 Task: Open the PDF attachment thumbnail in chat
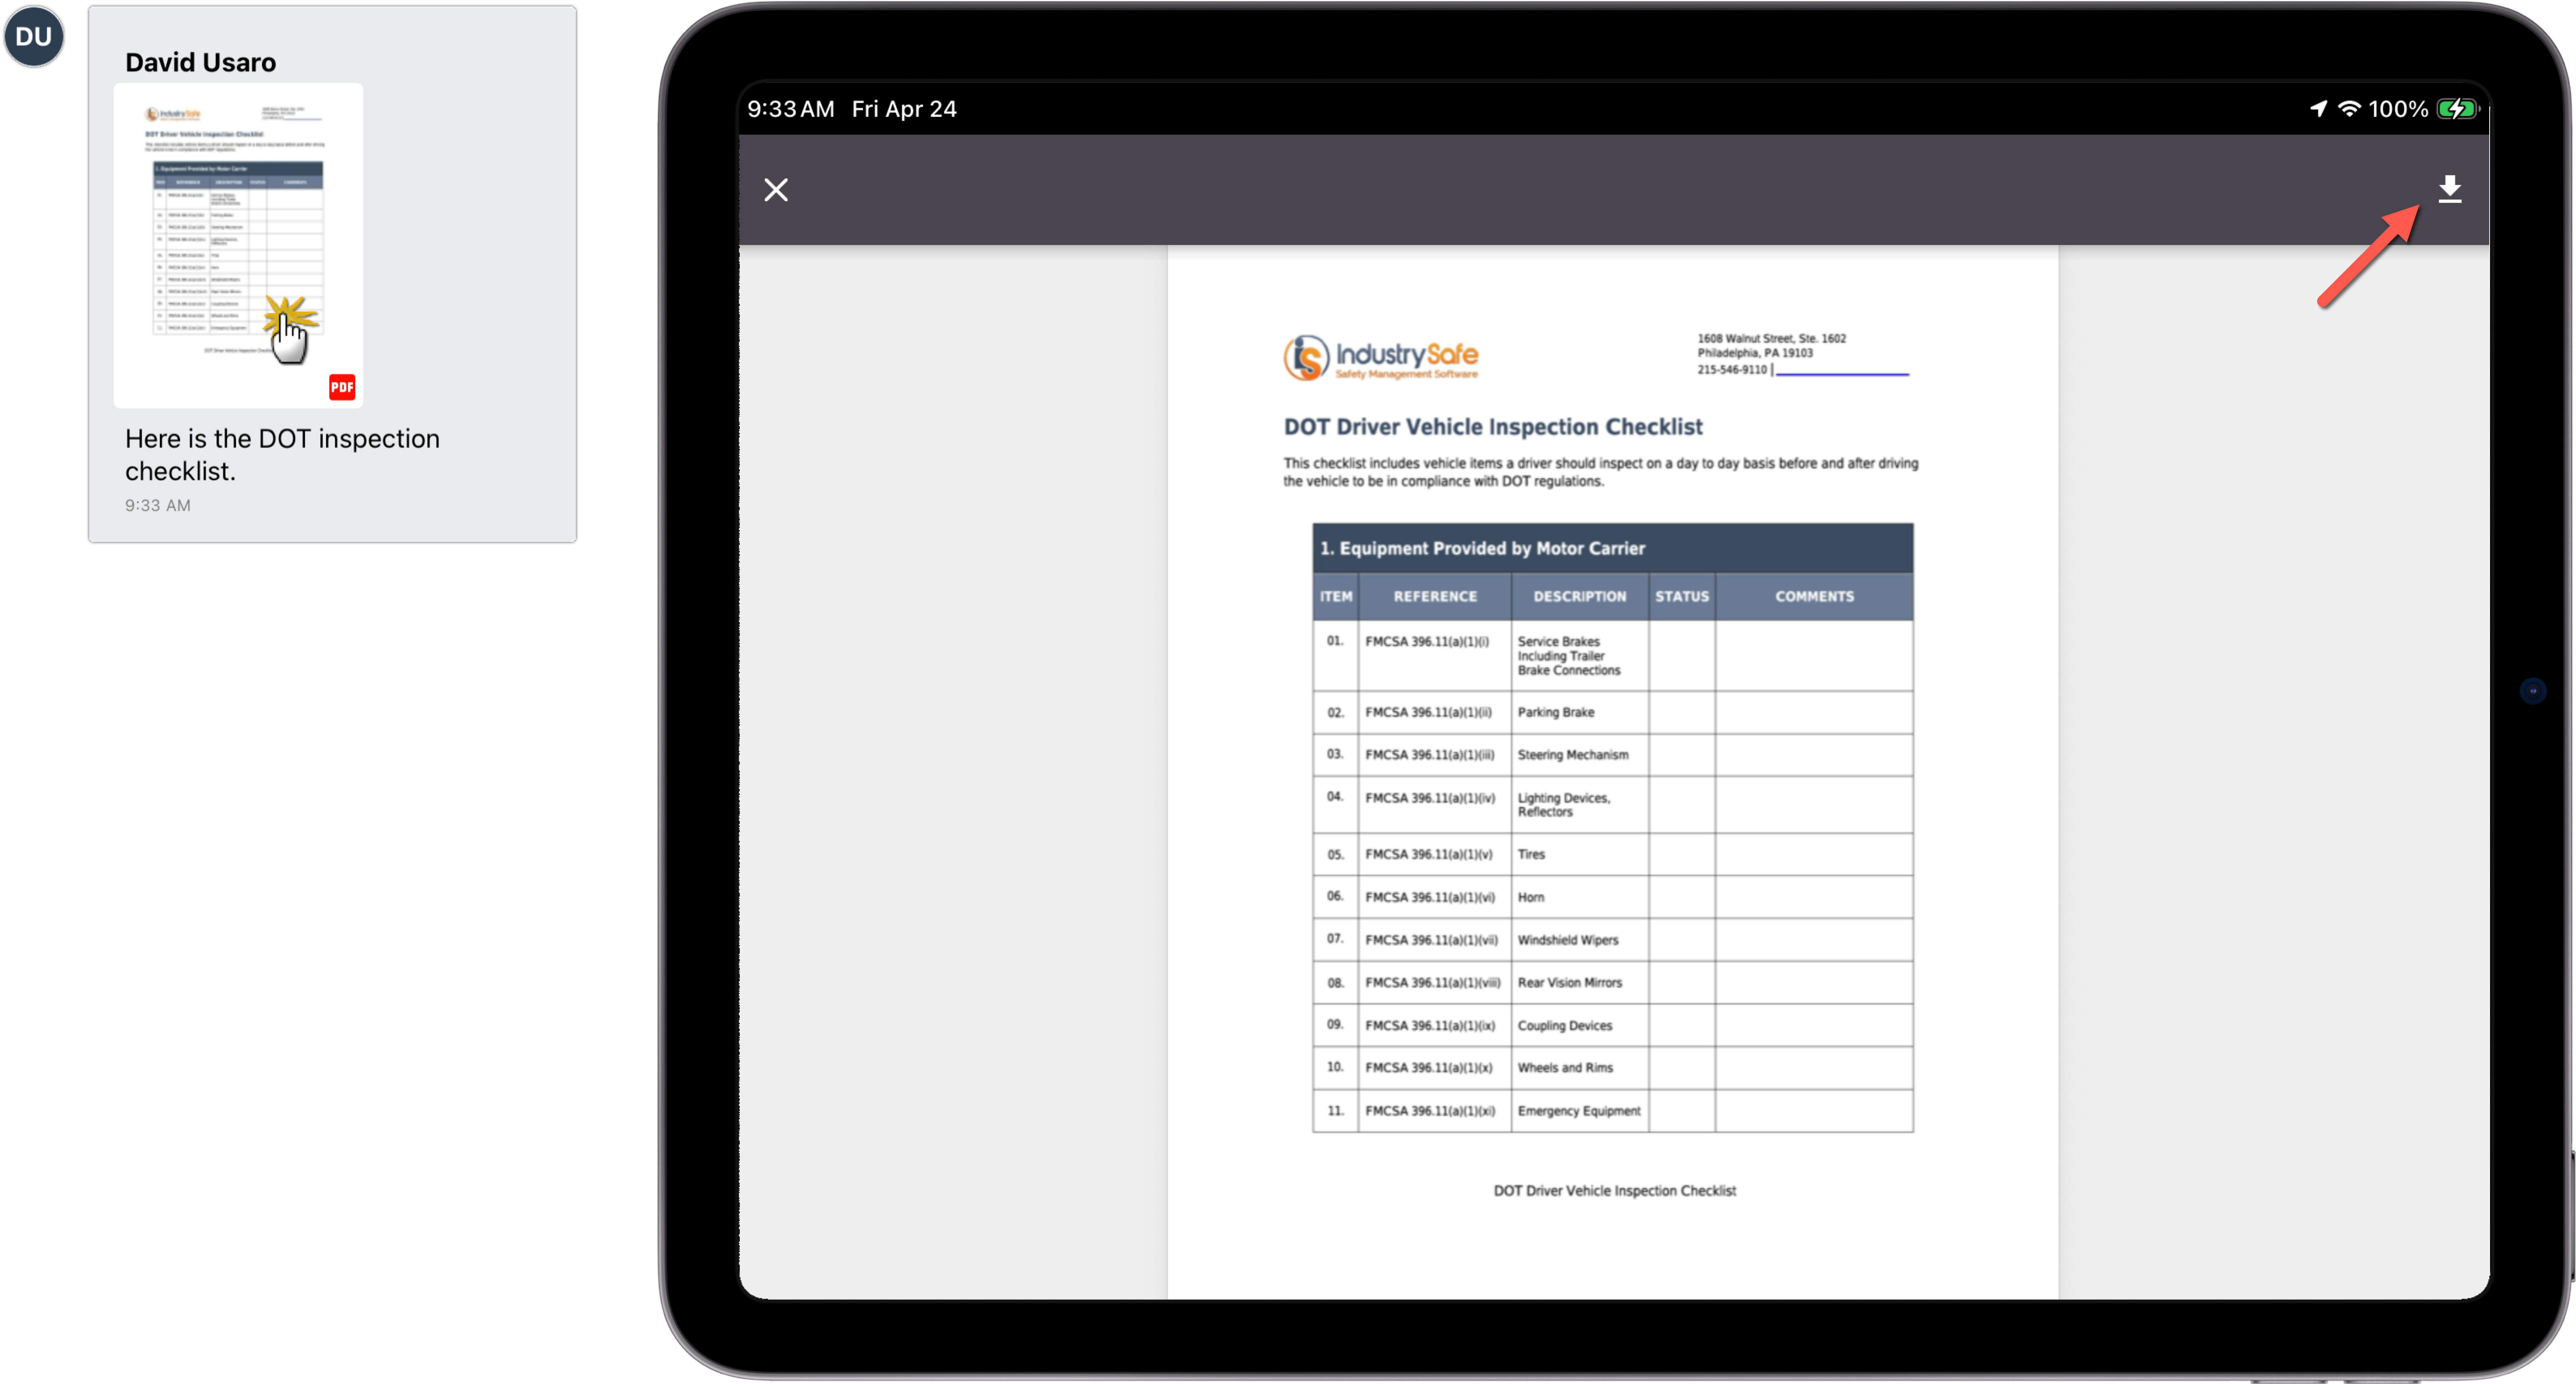pos(238,245)
